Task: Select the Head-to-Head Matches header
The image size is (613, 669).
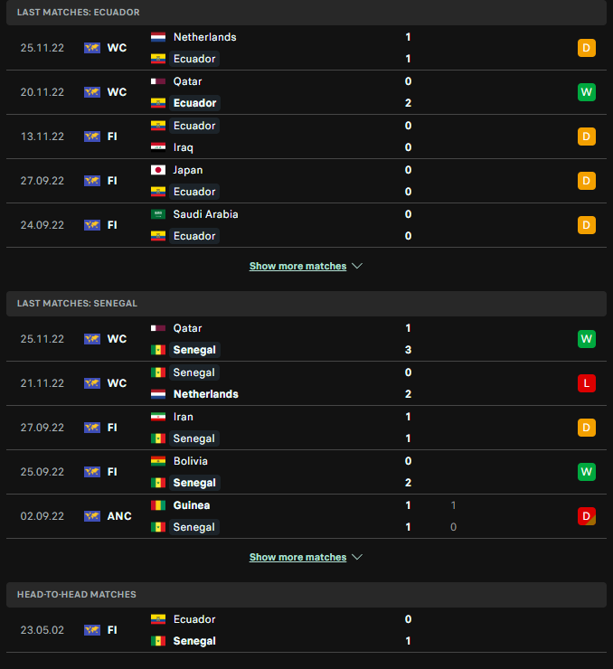Action: click(306, 595)
